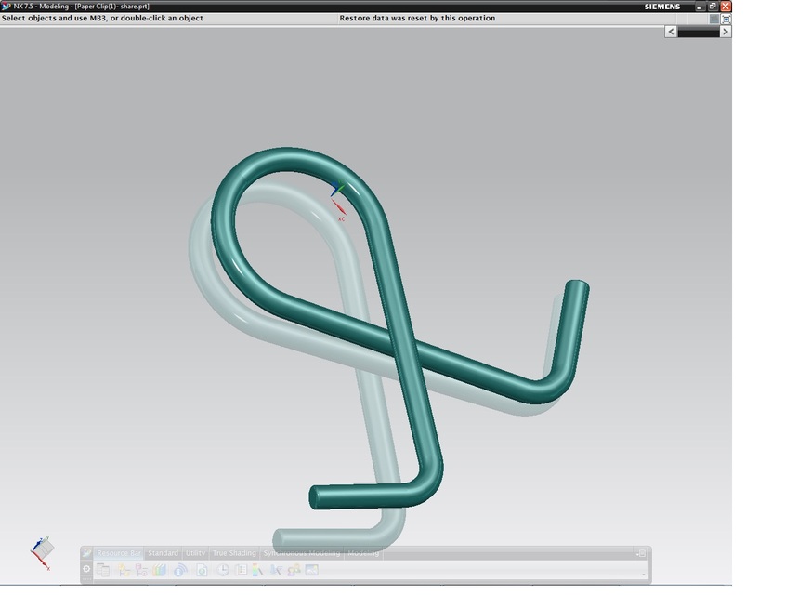Enable the True Shading toolbar
The height and width of the screenshot is (595, 811).
(x=234, y=552)
